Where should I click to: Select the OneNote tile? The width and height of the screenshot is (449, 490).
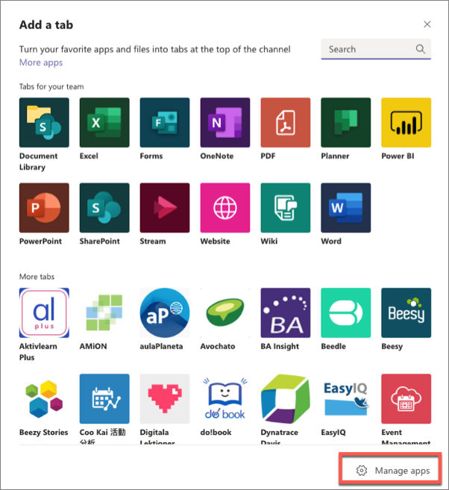225,122
